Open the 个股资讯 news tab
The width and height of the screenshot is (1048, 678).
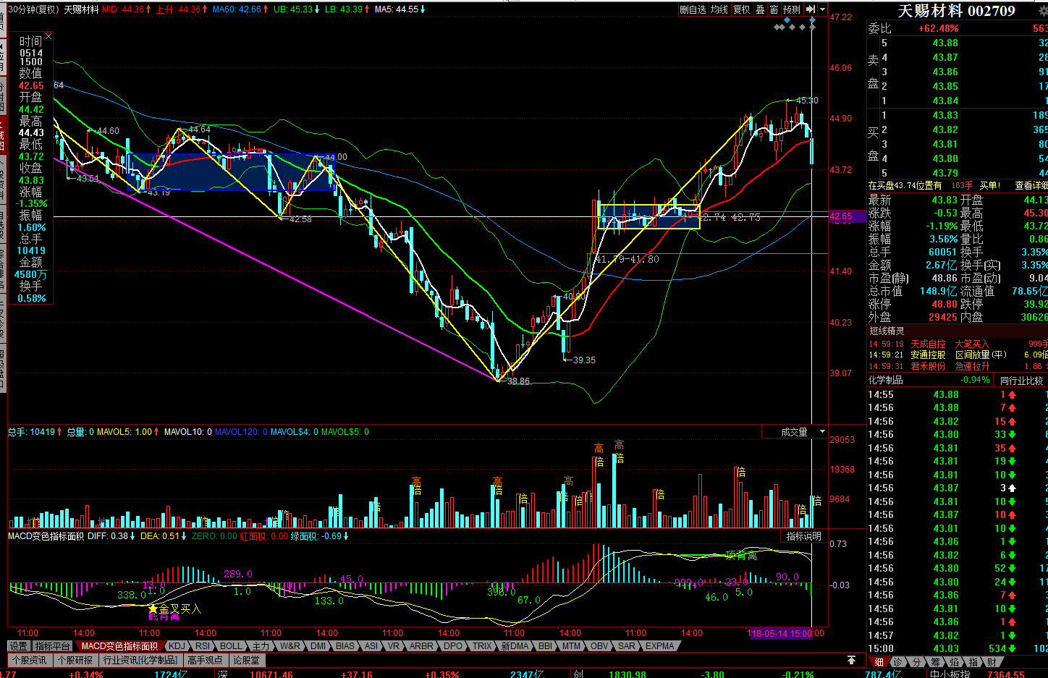(29, 660)
